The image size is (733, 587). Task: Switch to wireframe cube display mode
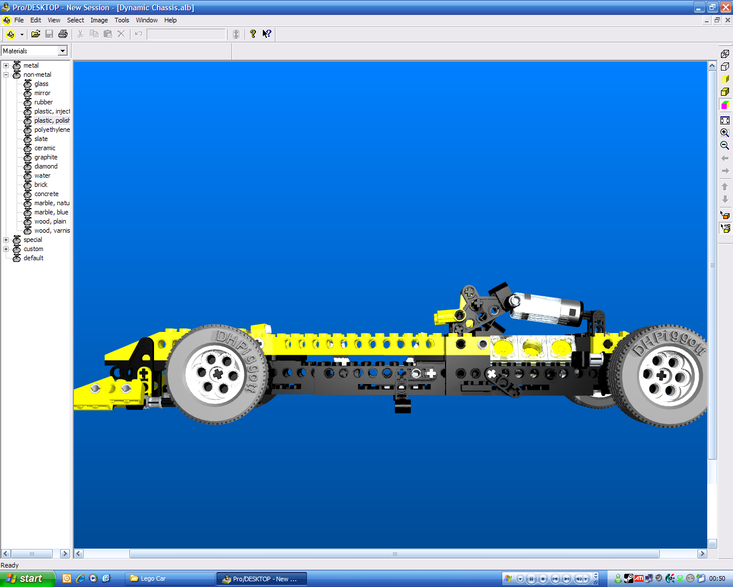pyautogui.click(x=725, y=54)
